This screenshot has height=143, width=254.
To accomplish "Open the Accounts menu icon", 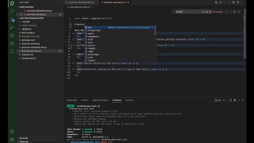I will coord(12,131).
